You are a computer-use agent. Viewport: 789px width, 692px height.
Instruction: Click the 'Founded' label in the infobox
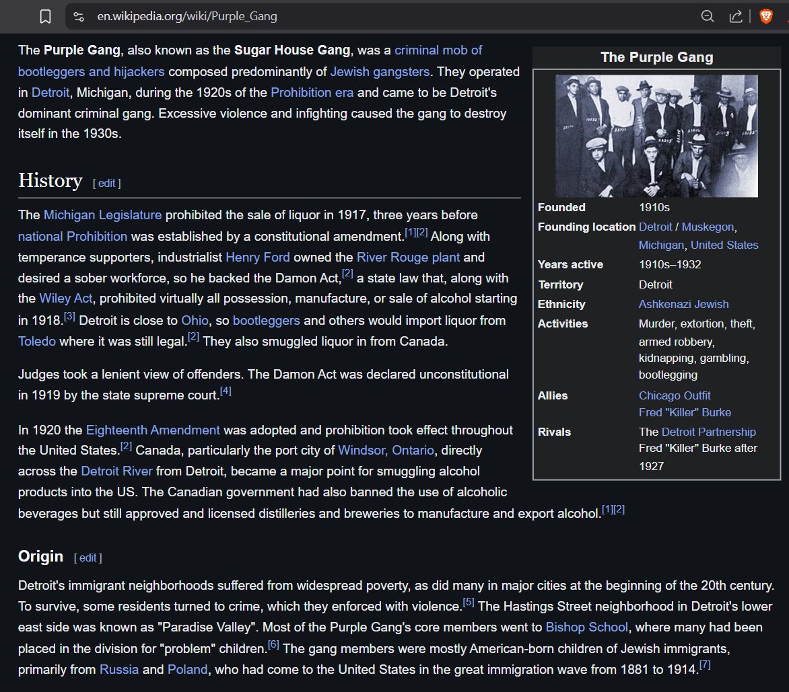tap(561, 208)
